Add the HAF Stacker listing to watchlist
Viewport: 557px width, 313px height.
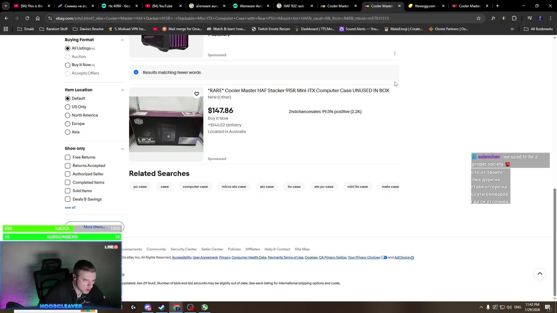click(x=197, y=94)
